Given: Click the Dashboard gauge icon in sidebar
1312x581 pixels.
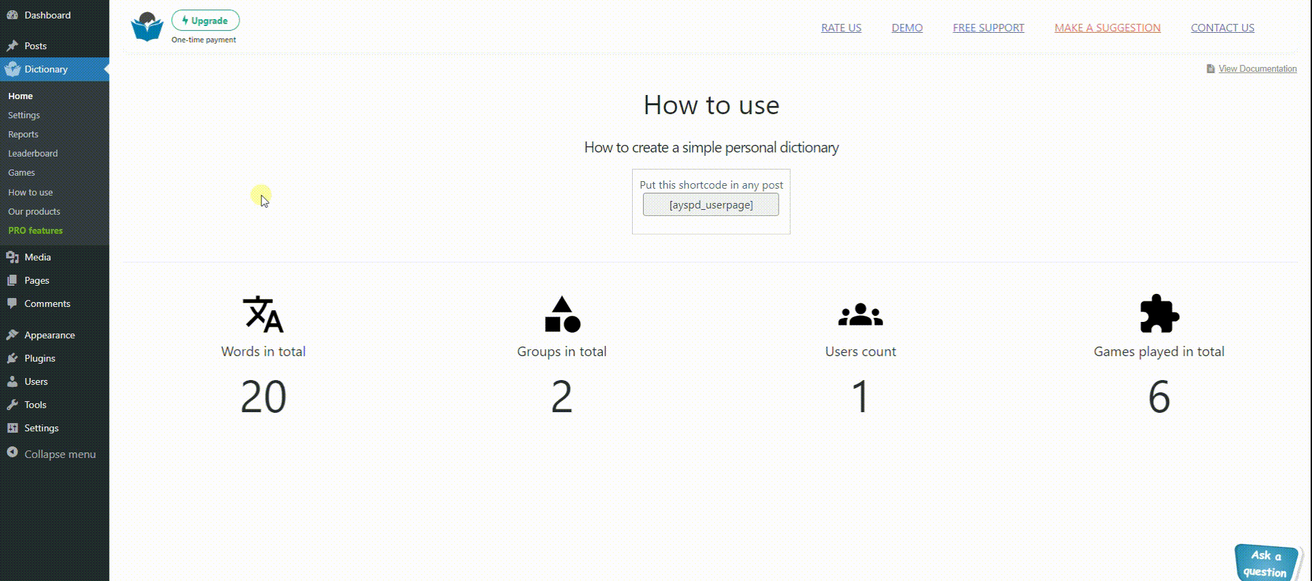Looking at the screenshot, I should tap(12, 15).
